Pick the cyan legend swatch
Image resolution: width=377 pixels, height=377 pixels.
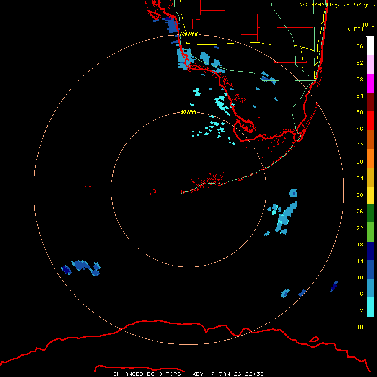click(370, 307)
